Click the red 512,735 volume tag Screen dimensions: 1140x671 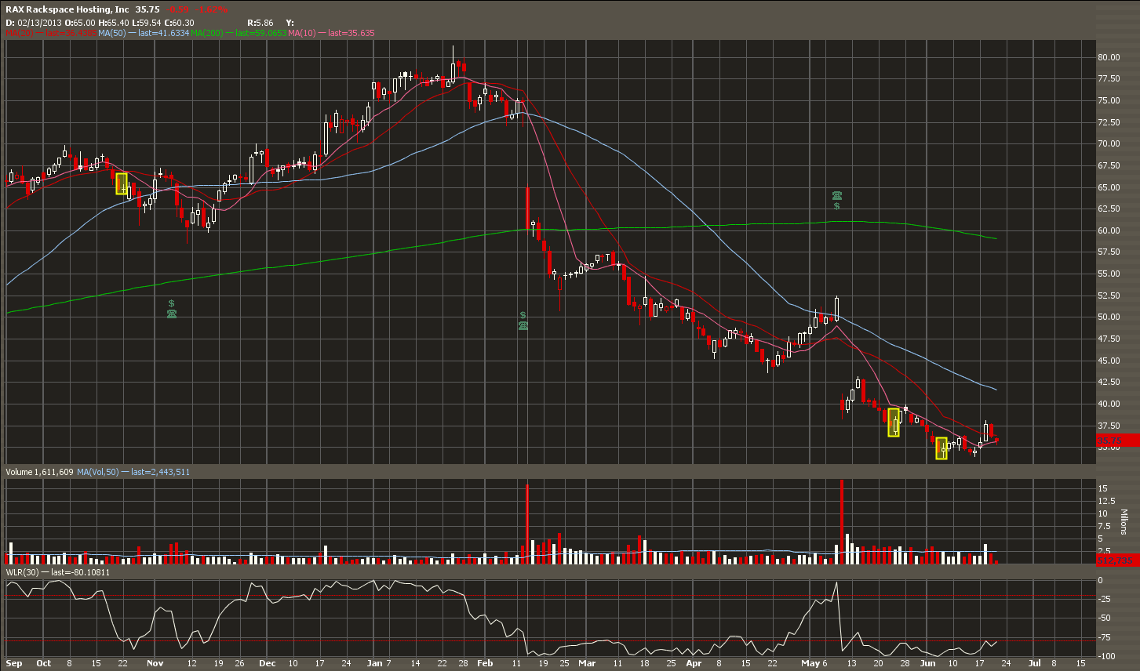[1117, 560]
